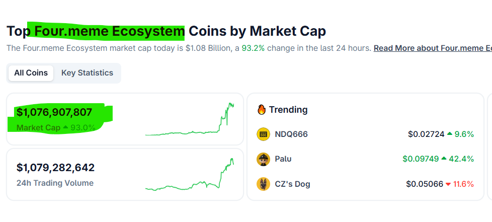Click the Trending fire icon

pyautogui.click(x=261, y=109)
